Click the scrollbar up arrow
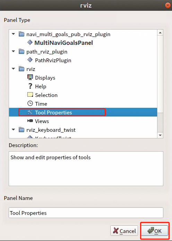The width and height of the screenshot is (172, 241). tap(160, 33)
